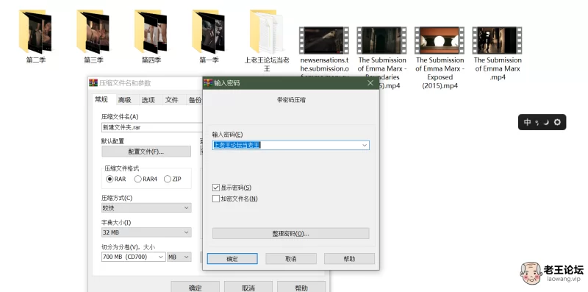Switch to the 备份 tab
This screenshot has height=292, width=588.
point(194,100)
